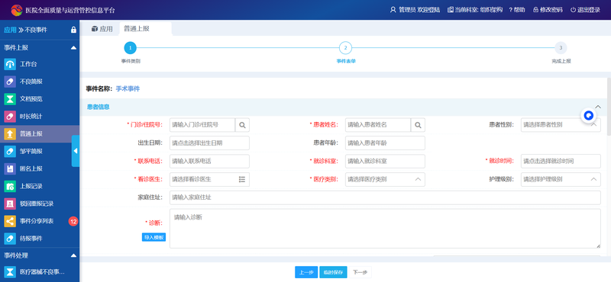Open the 匿名上报 sidebar icon

pos(10,168)
